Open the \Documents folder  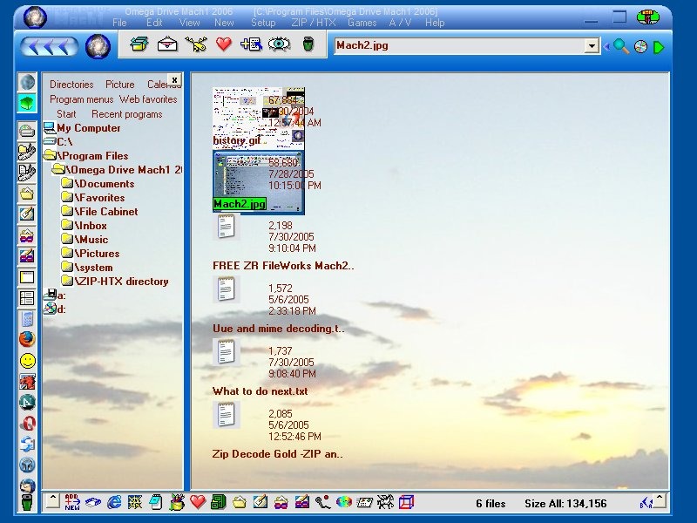point(104,184)
